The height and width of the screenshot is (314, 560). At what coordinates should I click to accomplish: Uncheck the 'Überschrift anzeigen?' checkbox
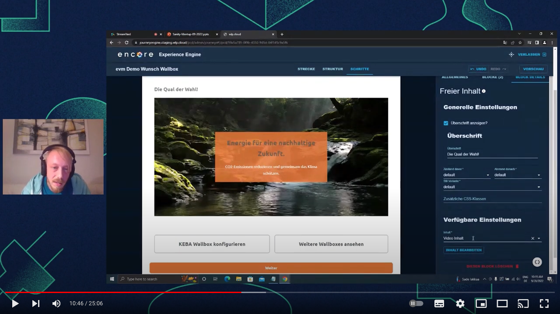pos(446,123)
